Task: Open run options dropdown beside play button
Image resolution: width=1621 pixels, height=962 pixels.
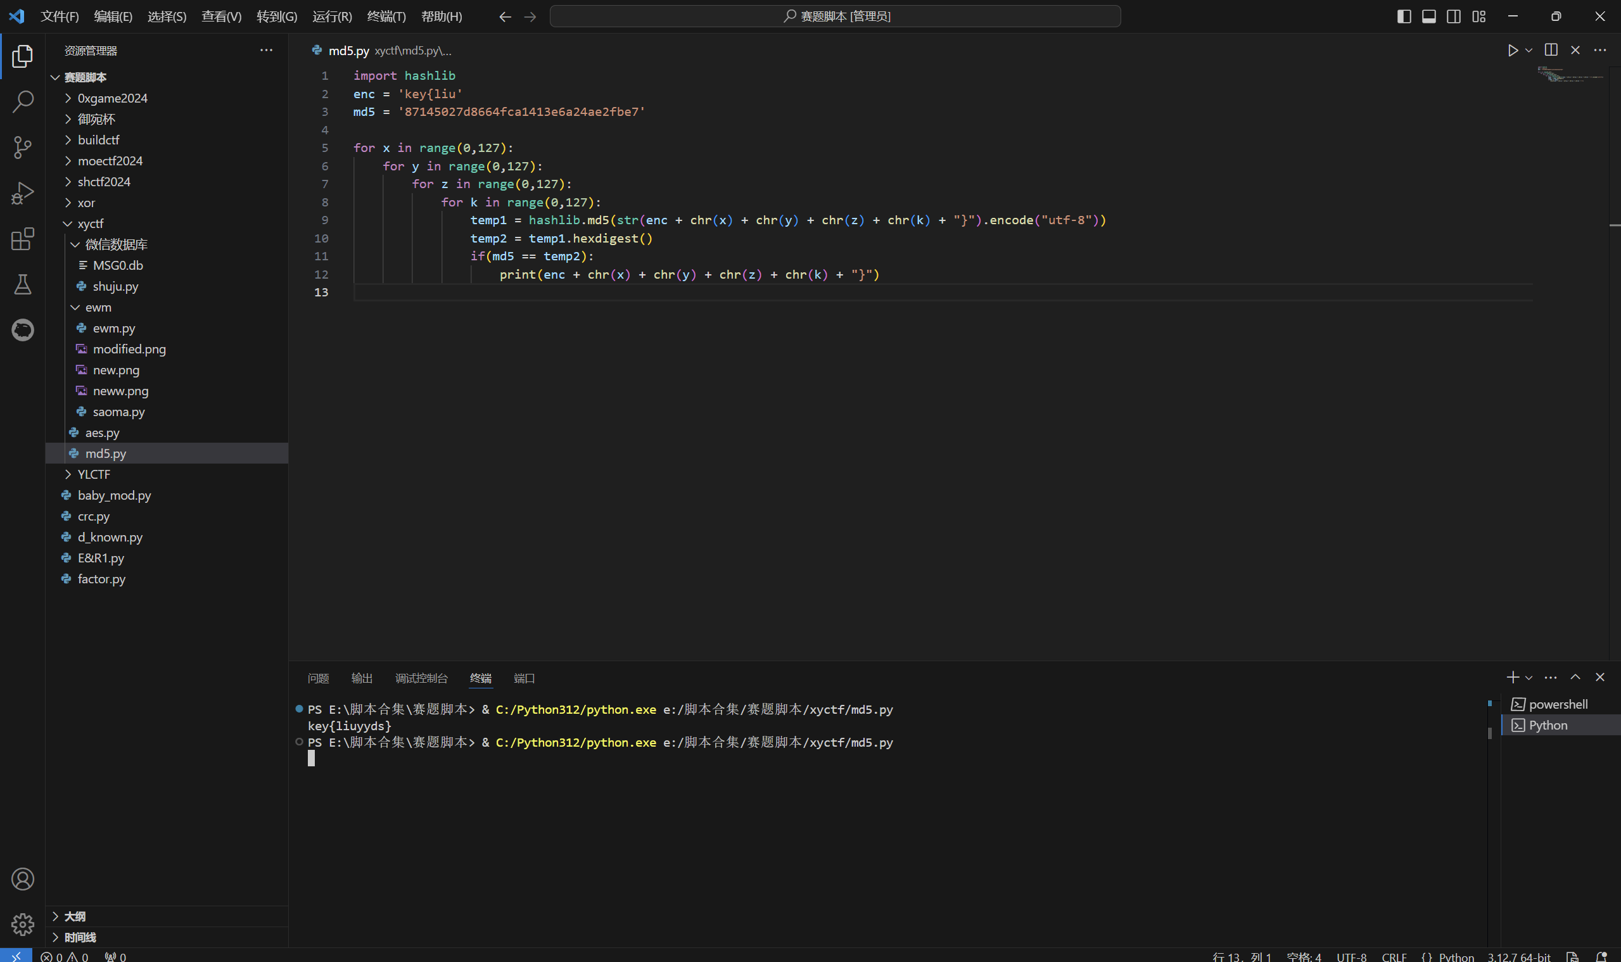Action: 1529,51
